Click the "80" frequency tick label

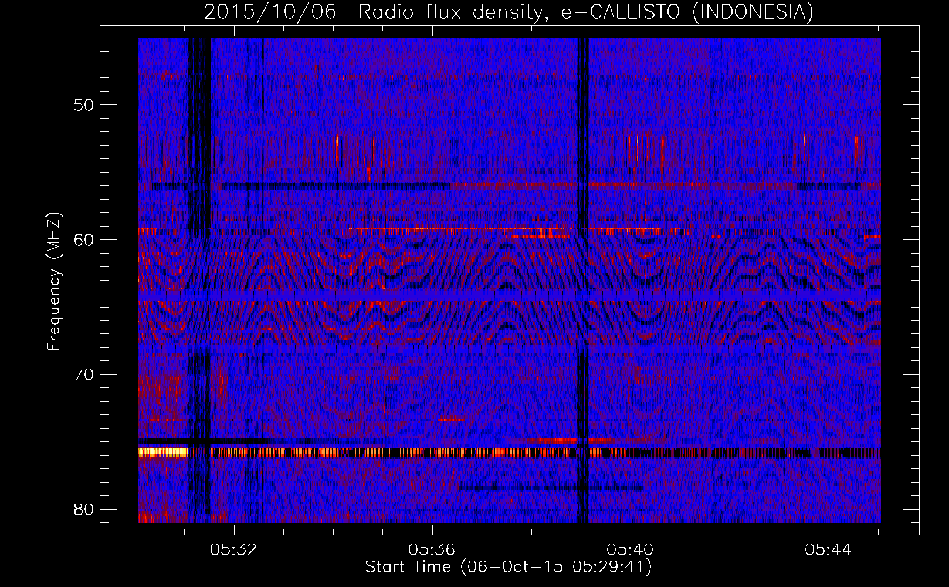[x=84, y=508]
